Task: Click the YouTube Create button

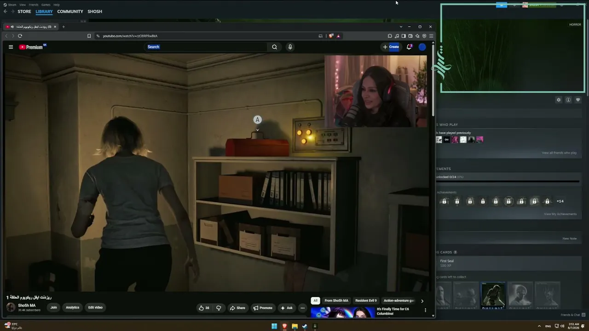Action: point(391,47)
